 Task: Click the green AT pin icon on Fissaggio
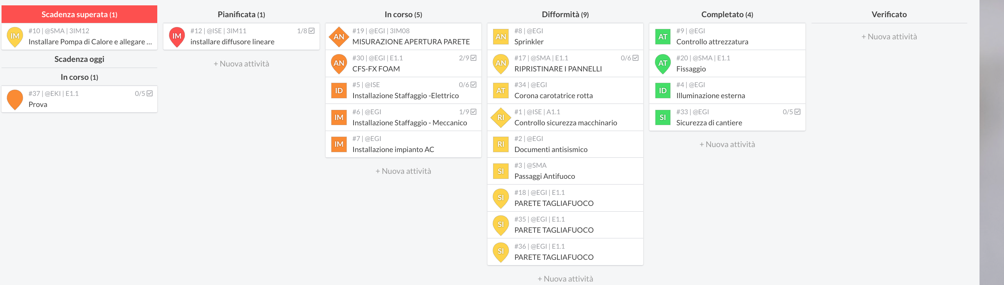coord(663,64)
